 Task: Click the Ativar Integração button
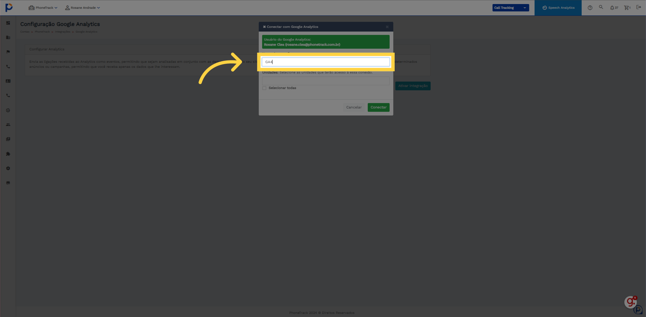(413, 86)
